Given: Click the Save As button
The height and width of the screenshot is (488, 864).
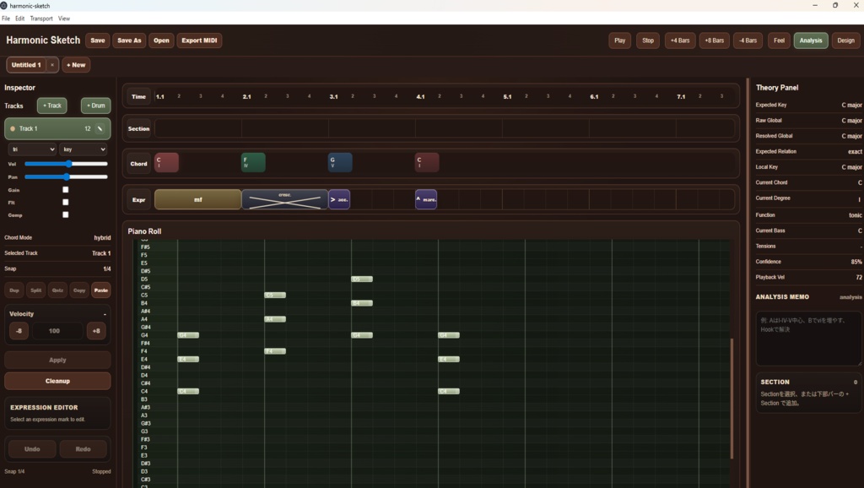Looking at the screenshot, I should coord(129,41).
